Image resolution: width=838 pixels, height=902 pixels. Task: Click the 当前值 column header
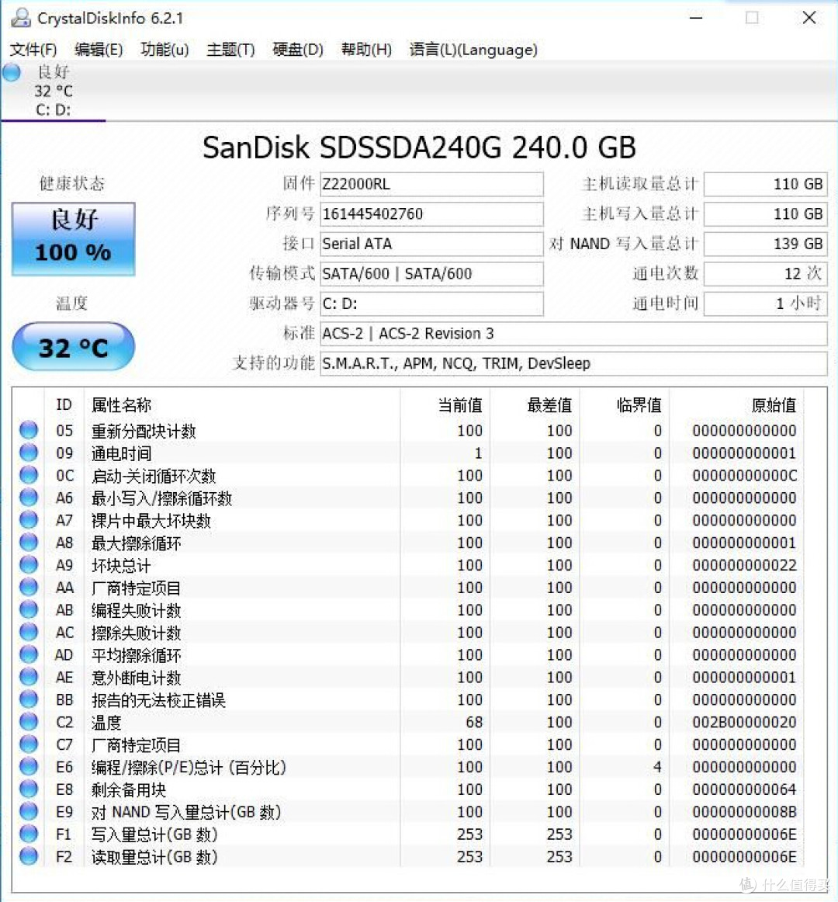tap(460, 405)
